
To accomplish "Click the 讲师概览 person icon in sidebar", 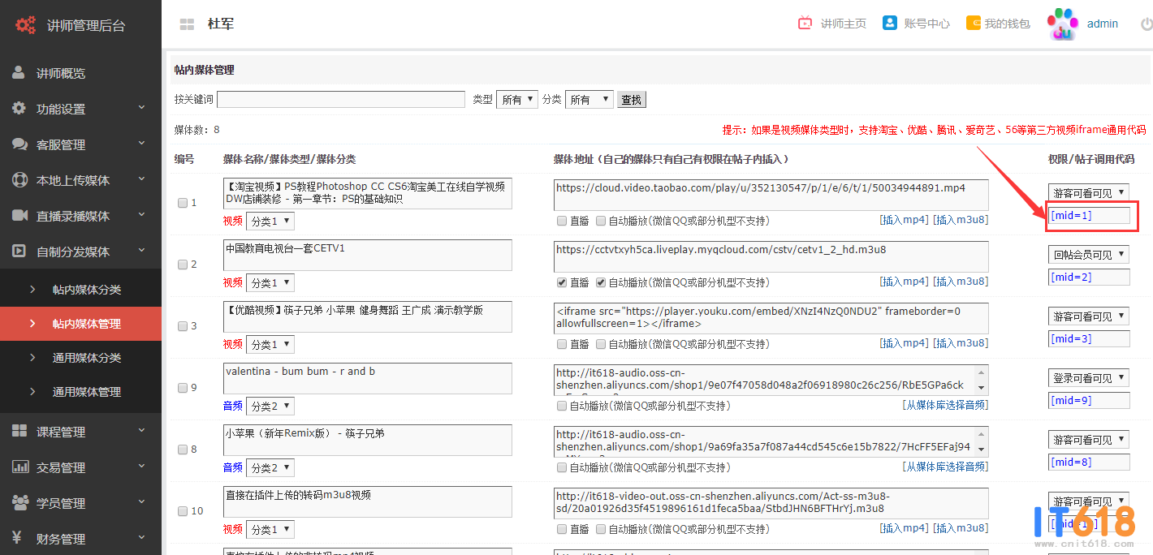I will [x=18, y=73].
